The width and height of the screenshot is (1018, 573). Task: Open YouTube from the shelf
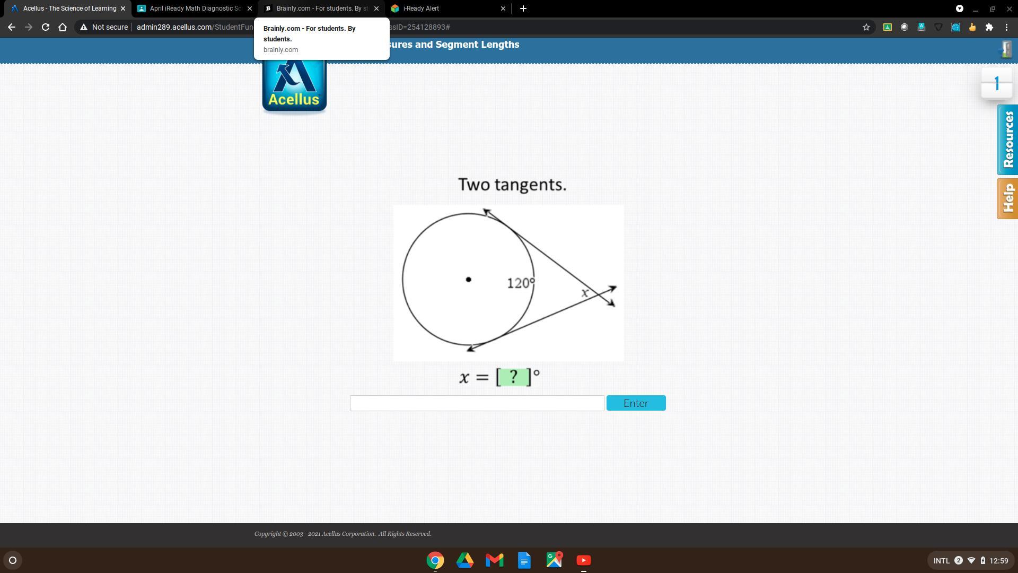[583, 560]
